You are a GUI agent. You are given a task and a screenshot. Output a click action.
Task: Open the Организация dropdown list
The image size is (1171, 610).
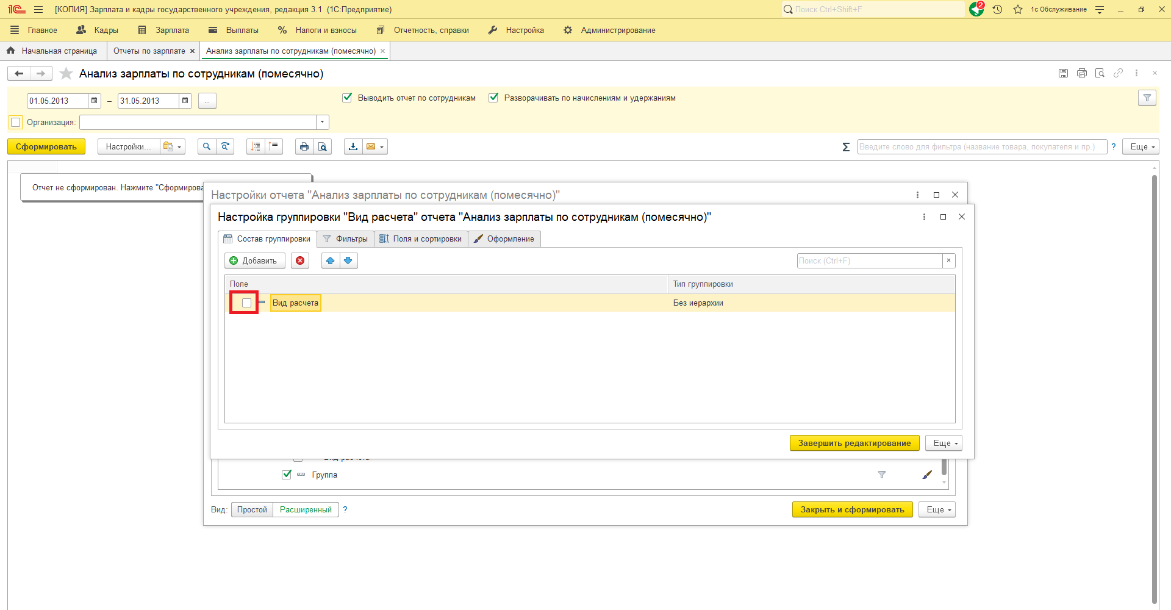tap(322, 122)
